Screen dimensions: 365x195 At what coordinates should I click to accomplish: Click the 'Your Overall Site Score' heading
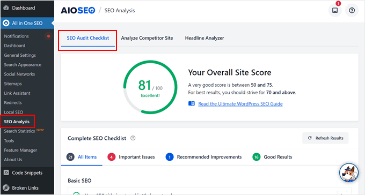[x=230, y=72]
